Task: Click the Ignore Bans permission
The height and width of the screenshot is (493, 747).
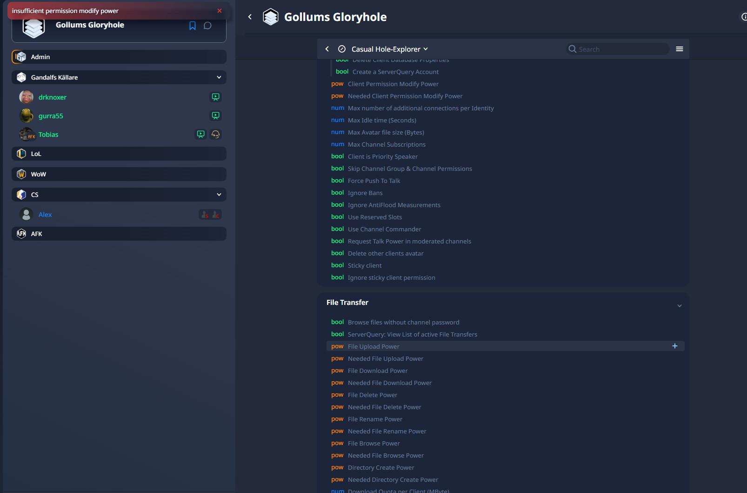Action: click(365, 193)
